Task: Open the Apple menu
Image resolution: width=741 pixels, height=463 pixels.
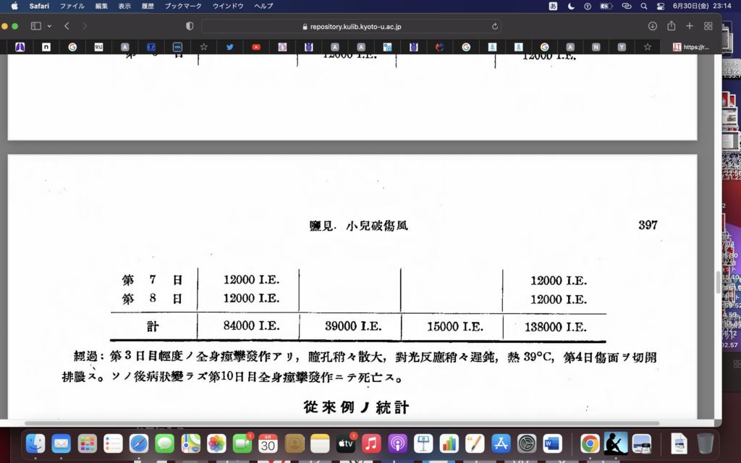Action: (x=14, y=6)
